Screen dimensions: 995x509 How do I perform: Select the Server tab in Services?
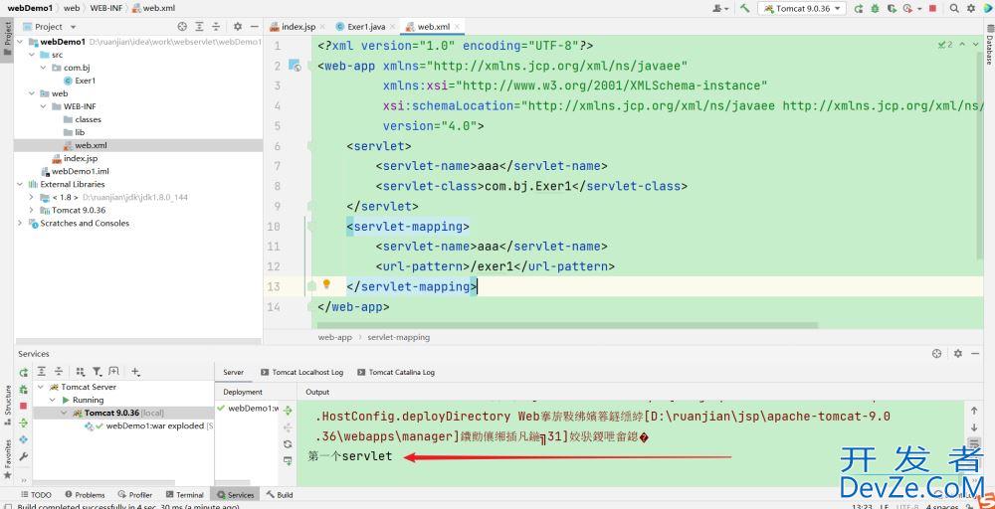[234, 372]
